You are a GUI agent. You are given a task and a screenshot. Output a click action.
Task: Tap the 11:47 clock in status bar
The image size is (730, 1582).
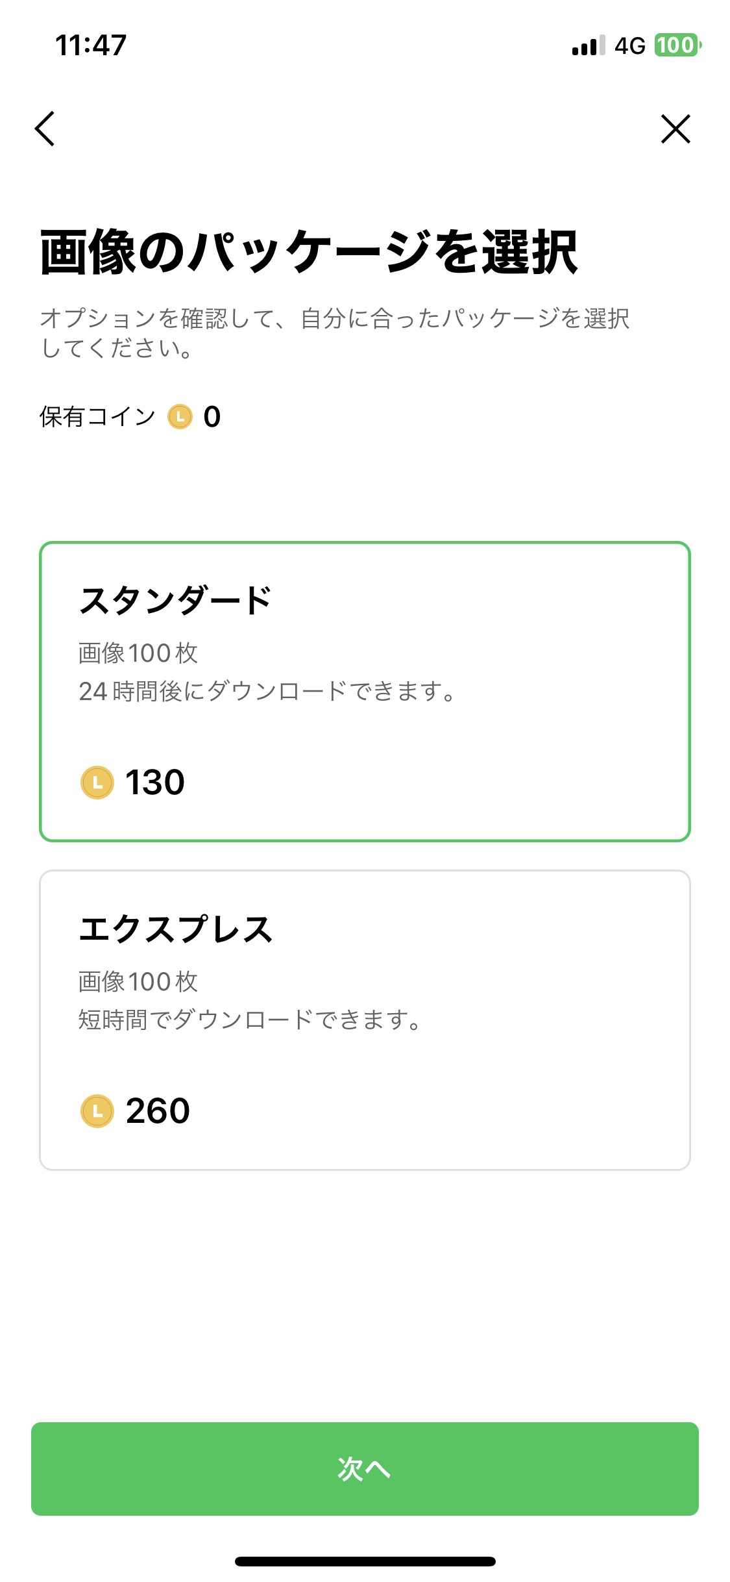pos(91,45)
